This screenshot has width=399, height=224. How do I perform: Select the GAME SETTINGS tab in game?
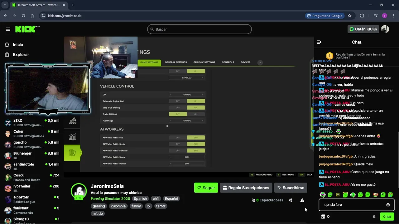click(149, 62)
